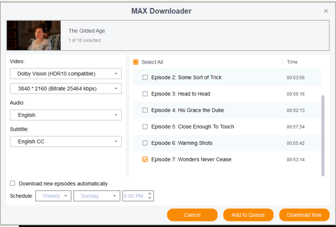Uncheck Episode 7: Wonders Never Cease

pyautogui.click(x=145, y=160)
